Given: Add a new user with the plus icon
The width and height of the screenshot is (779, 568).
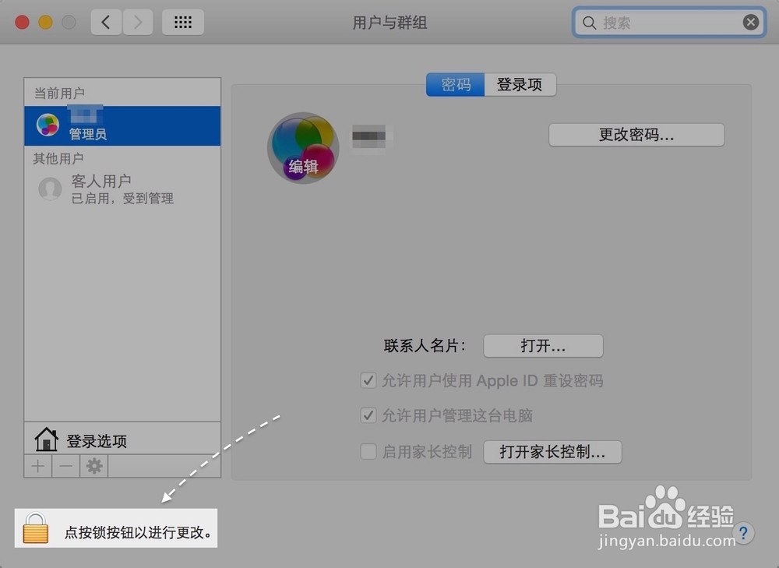Looking at the screenshot, I should coord(37,465).
